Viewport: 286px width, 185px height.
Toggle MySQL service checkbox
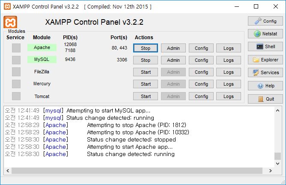click(16, 60)
